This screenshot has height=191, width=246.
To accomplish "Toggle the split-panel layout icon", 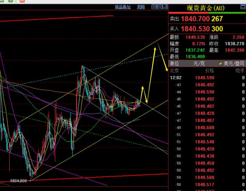I will tap(165, 7).
